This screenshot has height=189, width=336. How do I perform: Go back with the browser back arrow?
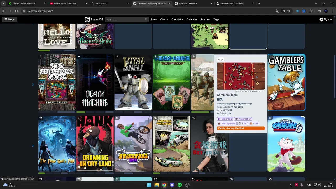click(4, 11)
